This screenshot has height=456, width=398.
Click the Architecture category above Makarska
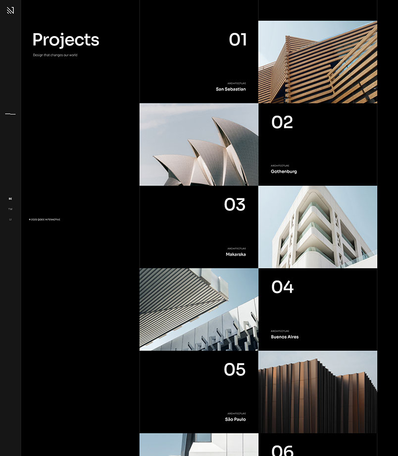[237, 249]
